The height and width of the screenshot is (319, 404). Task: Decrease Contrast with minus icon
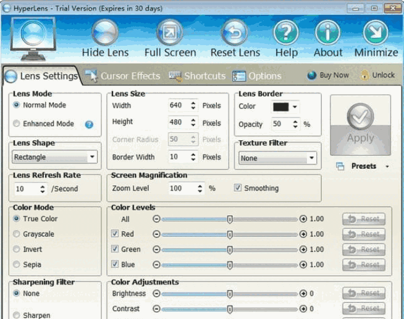tap(156, 308)
